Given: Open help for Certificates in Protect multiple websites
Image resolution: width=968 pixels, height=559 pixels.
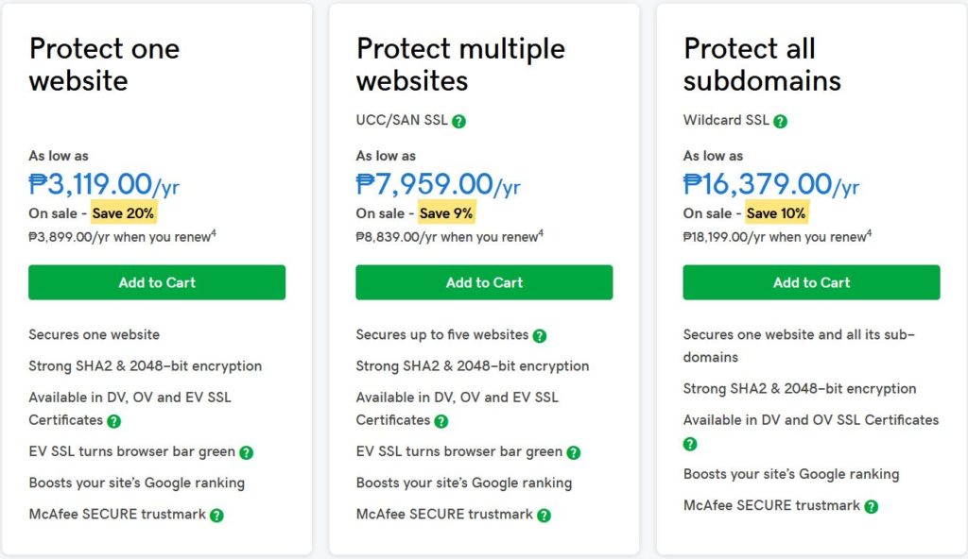Looking at the screenshot, I should click(x=441, y=421).
